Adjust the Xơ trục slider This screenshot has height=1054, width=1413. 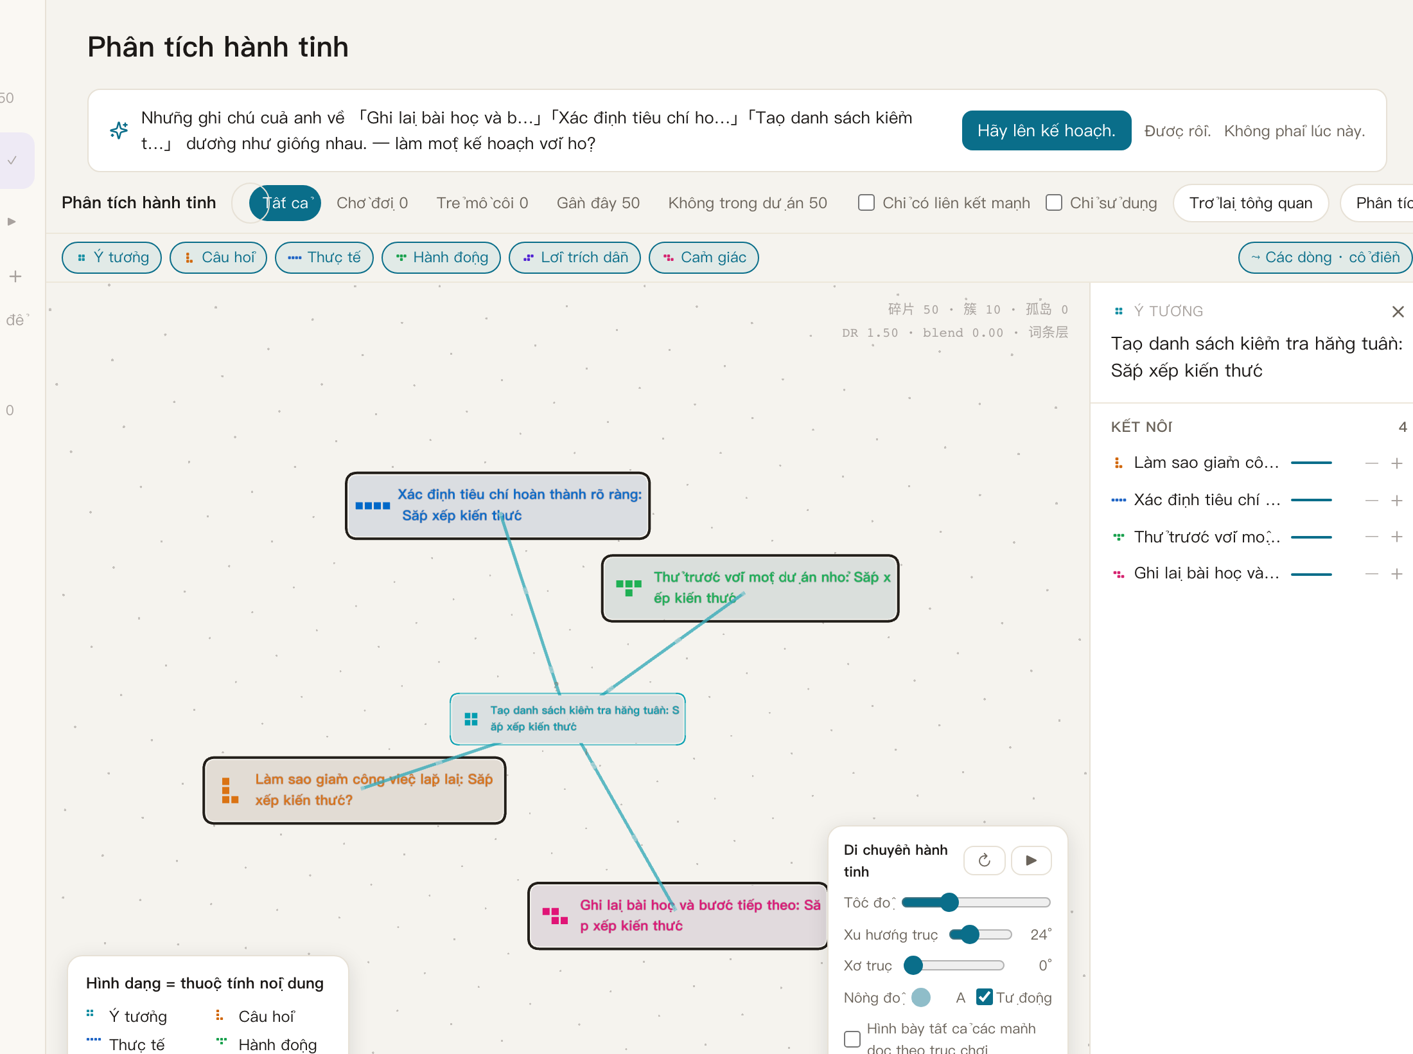tap(954, 965)
